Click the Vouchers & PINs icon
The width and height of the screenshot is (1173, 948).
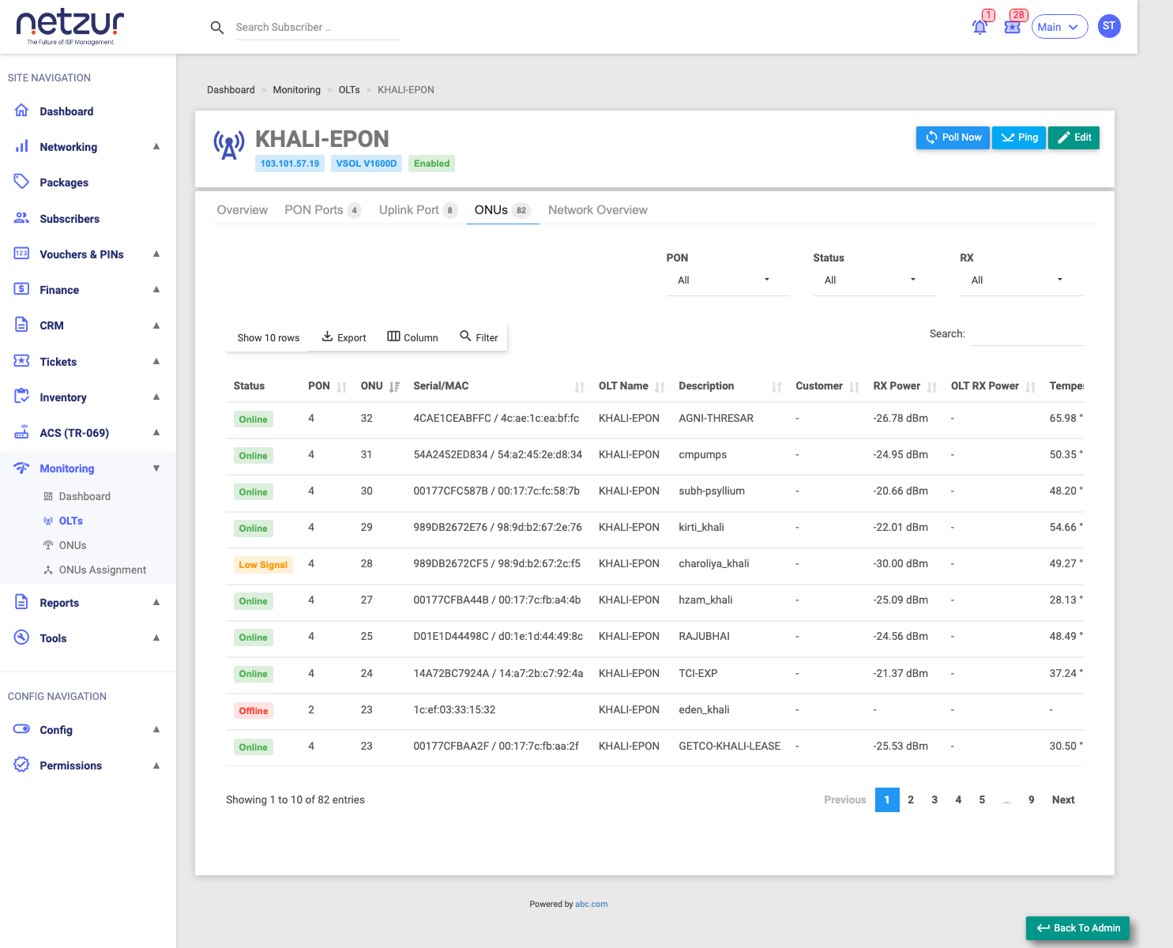(x=22, y=254)
